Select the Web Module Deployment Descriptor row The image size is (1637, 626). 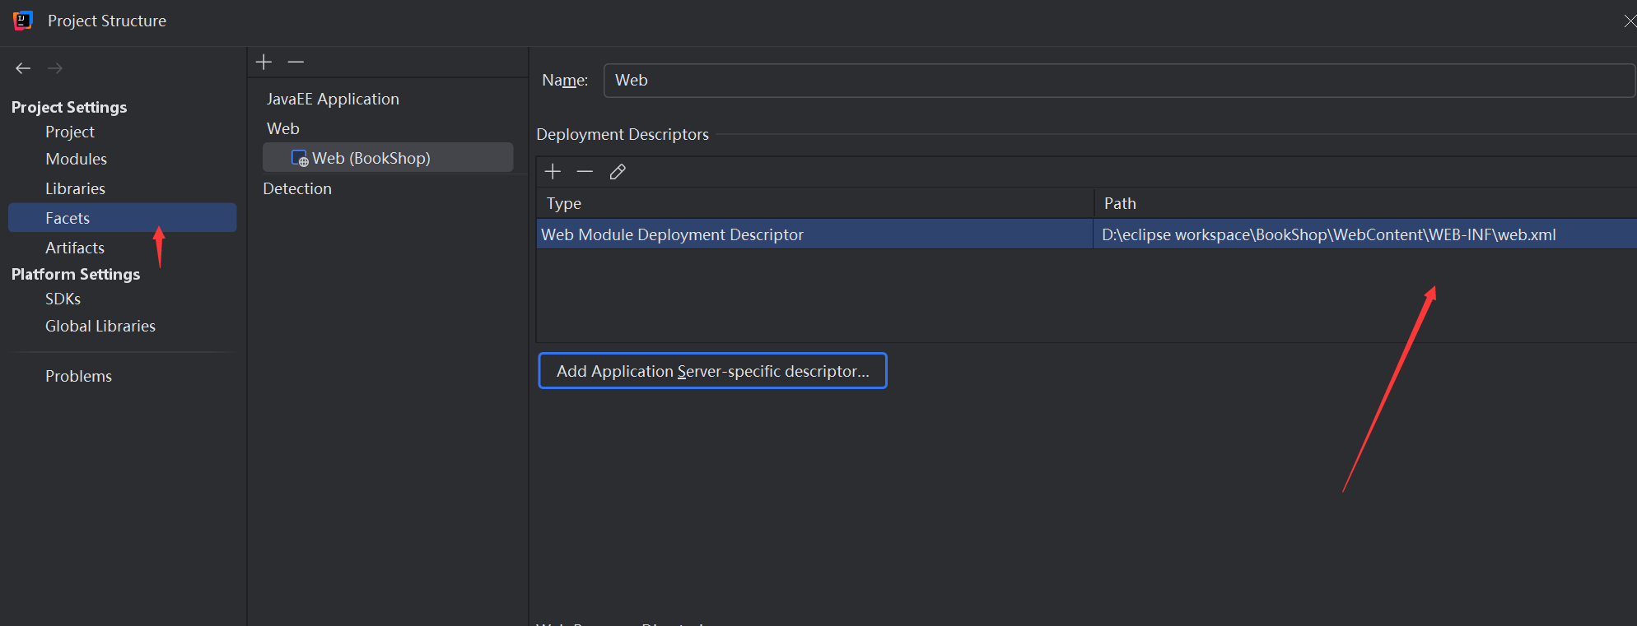coord(814,234)
